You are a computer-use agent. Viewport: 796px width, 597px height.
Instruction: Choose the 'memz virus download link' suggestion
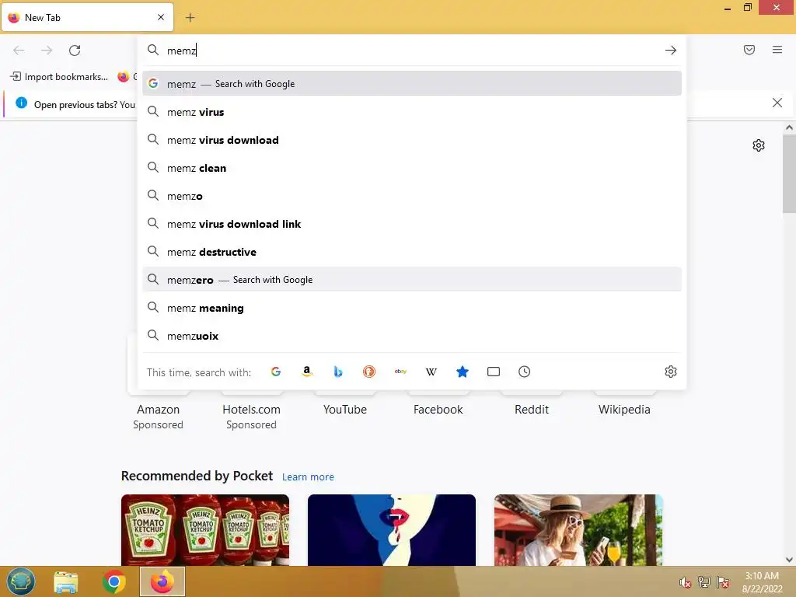tap(412, 223)
